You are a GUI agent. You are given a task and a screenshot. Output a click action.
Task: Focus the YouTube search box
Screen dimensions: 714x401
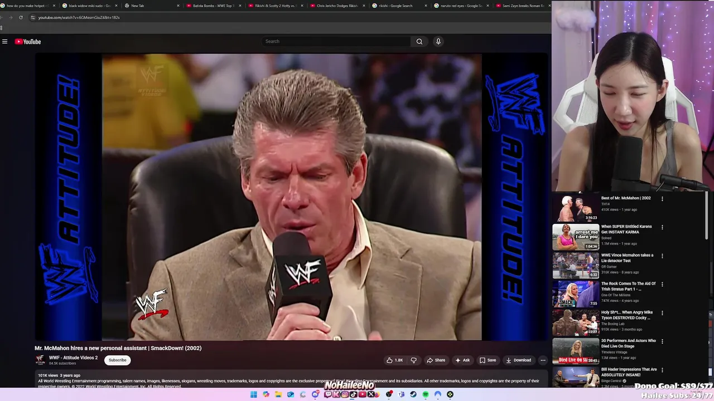(x=336, y=41)
